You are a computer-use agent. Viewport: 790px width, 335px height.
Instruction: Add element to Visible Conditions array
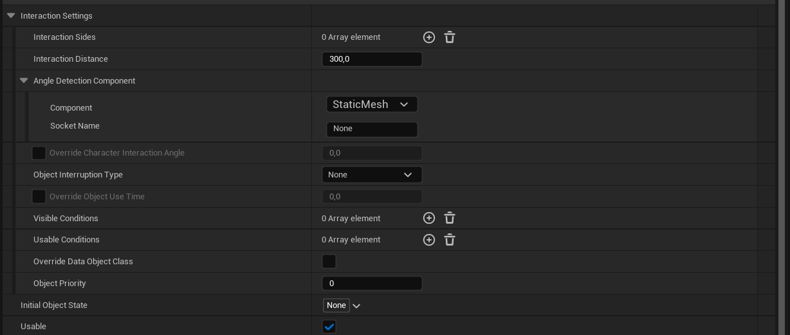point(429,219)
